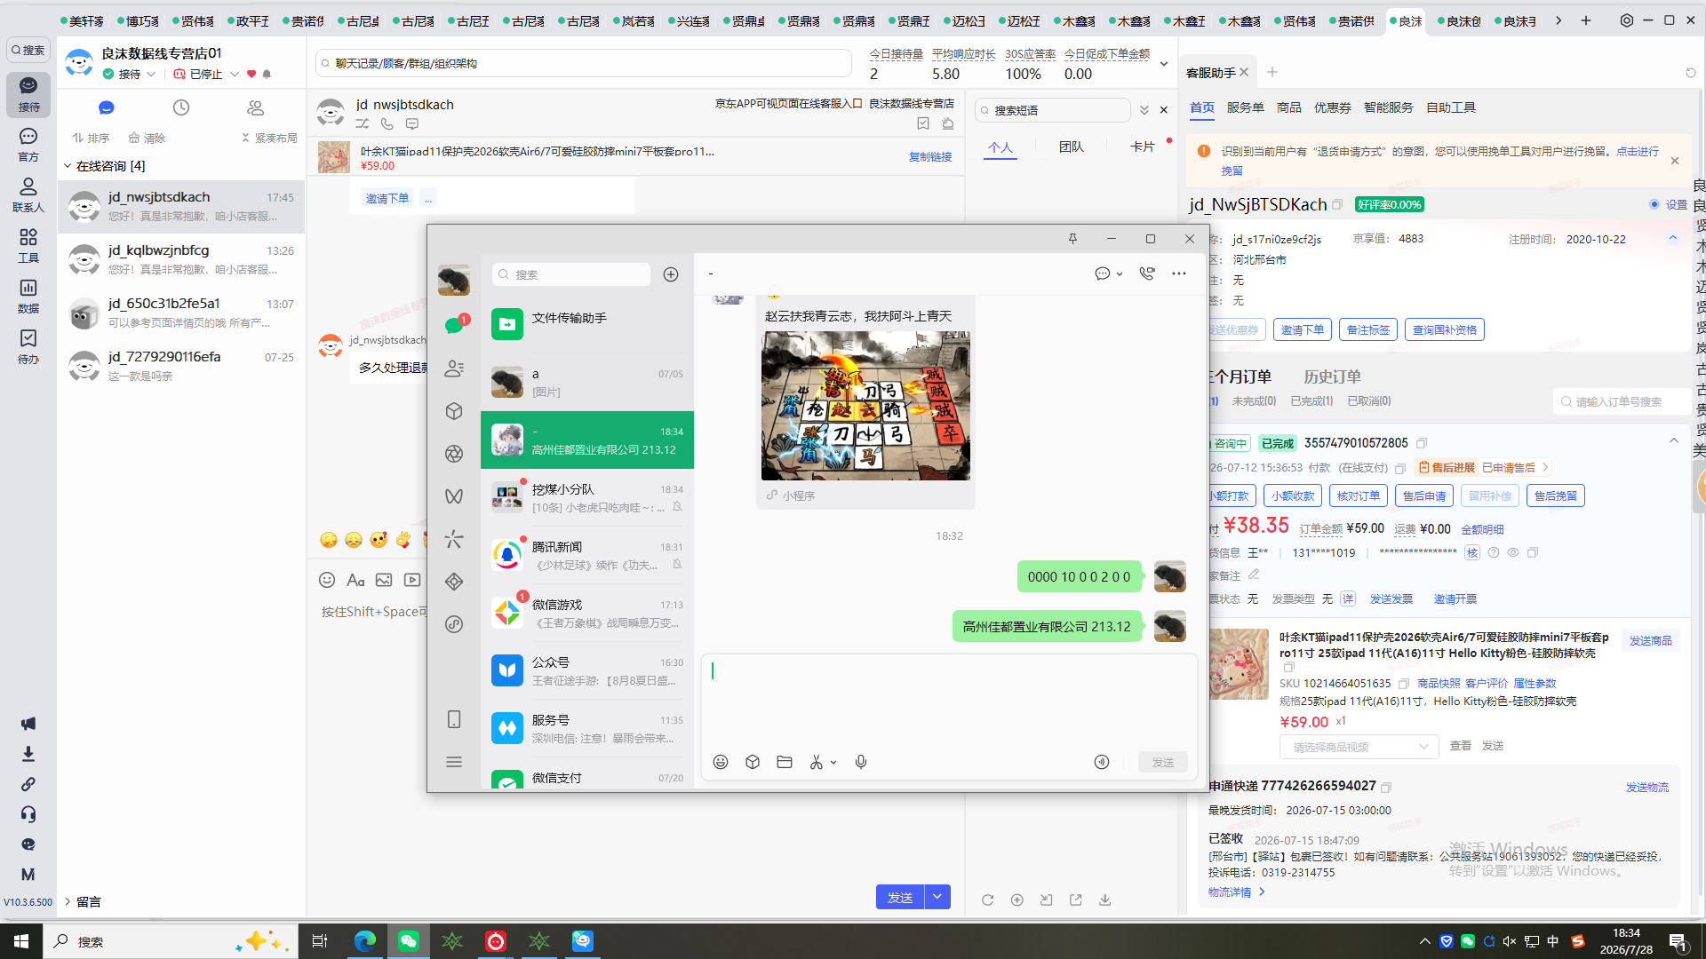Click the headset icon in JD sidebar

point(28,814)
